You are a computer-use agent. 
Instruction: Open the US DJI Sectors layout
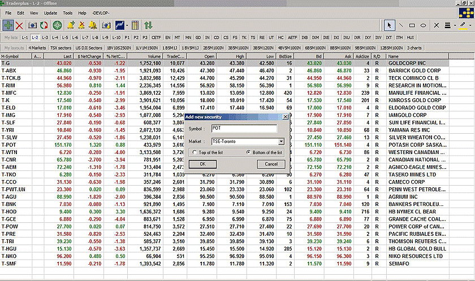tap(89, 48)
